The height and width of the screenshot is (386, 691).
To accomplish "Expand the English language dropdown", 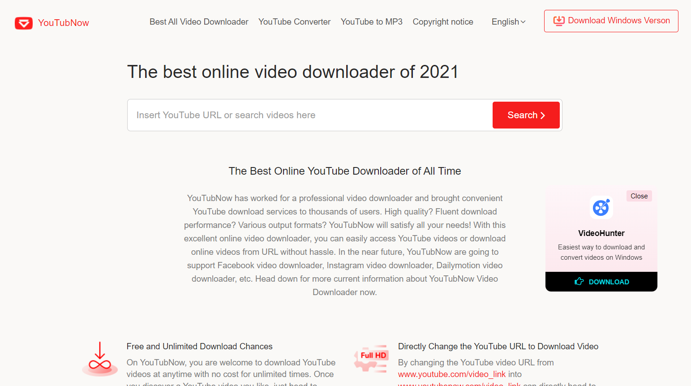I will 509,22.
